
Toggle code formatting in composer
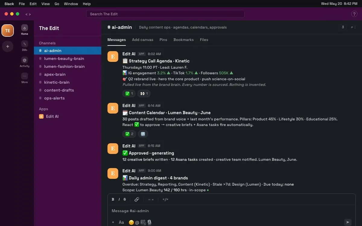click(165, 199)
